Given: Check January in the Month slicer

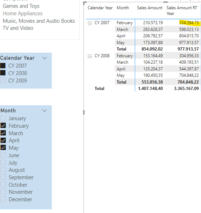Looking at the screenshot, I should (3, 118).
